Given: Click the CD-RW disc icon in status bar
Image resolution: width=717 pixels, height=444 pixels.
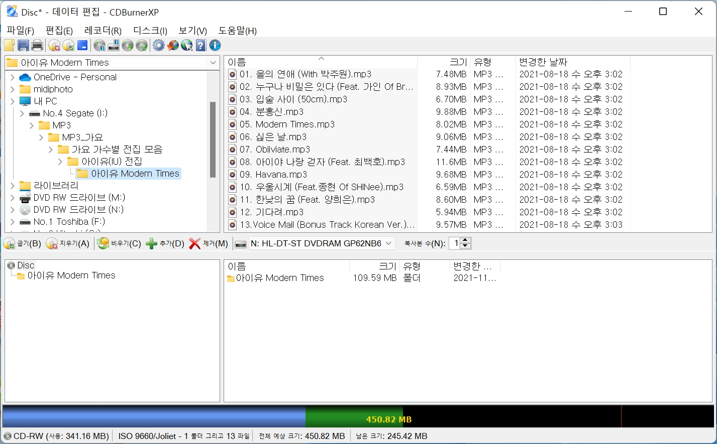Looking at the screenshot, I should click(x=8, y=436).
